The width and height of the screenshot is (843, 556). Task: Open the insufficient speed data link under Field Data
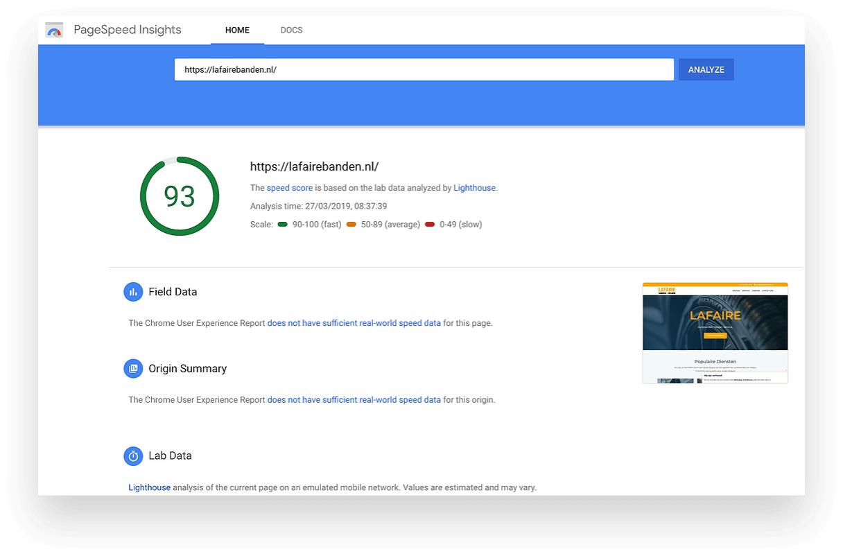(354, 323)
